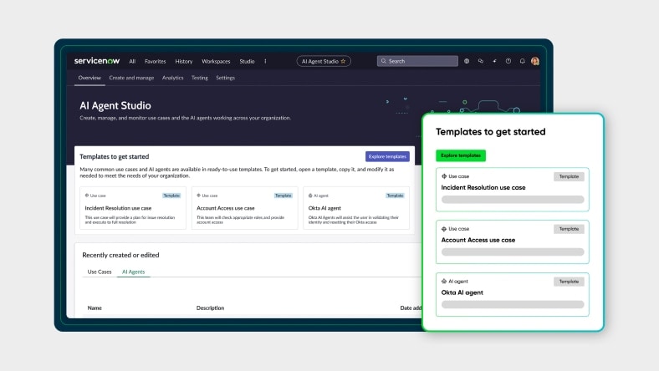
Task: Click the purple Explore templates button
Action: [x=387, y=156]
